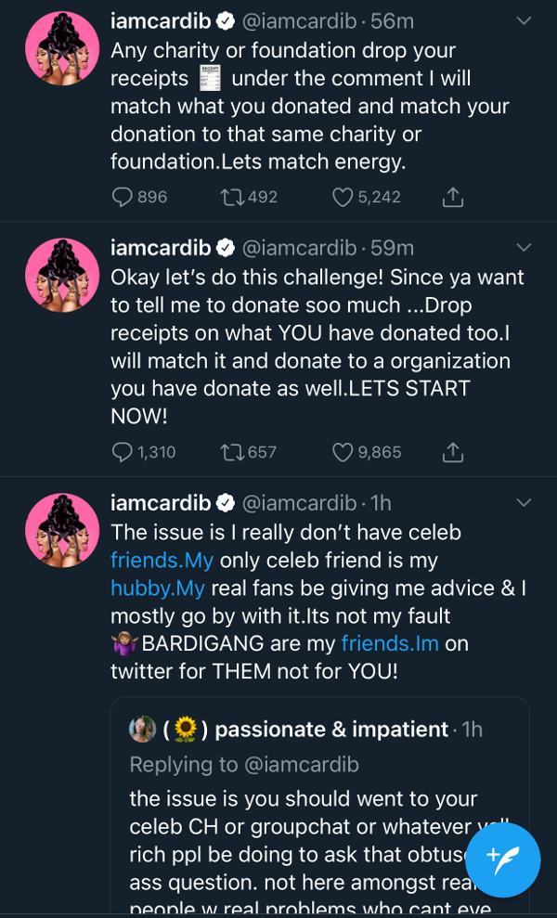This screenshot has height=918, width=557.
Task: Open options chevron on the 59m tweet
Action: 524,248
